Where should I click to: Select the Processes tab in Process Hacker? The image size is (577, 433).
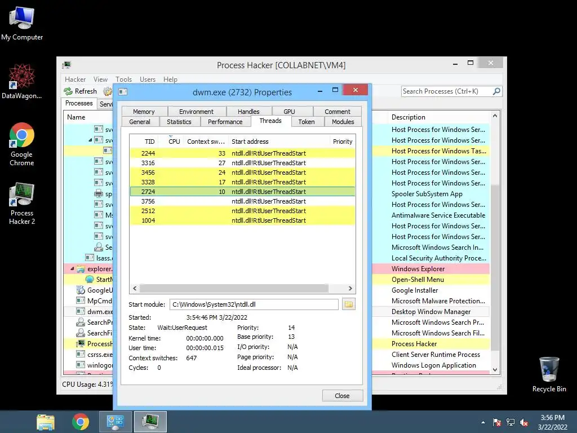coord(79,103)
